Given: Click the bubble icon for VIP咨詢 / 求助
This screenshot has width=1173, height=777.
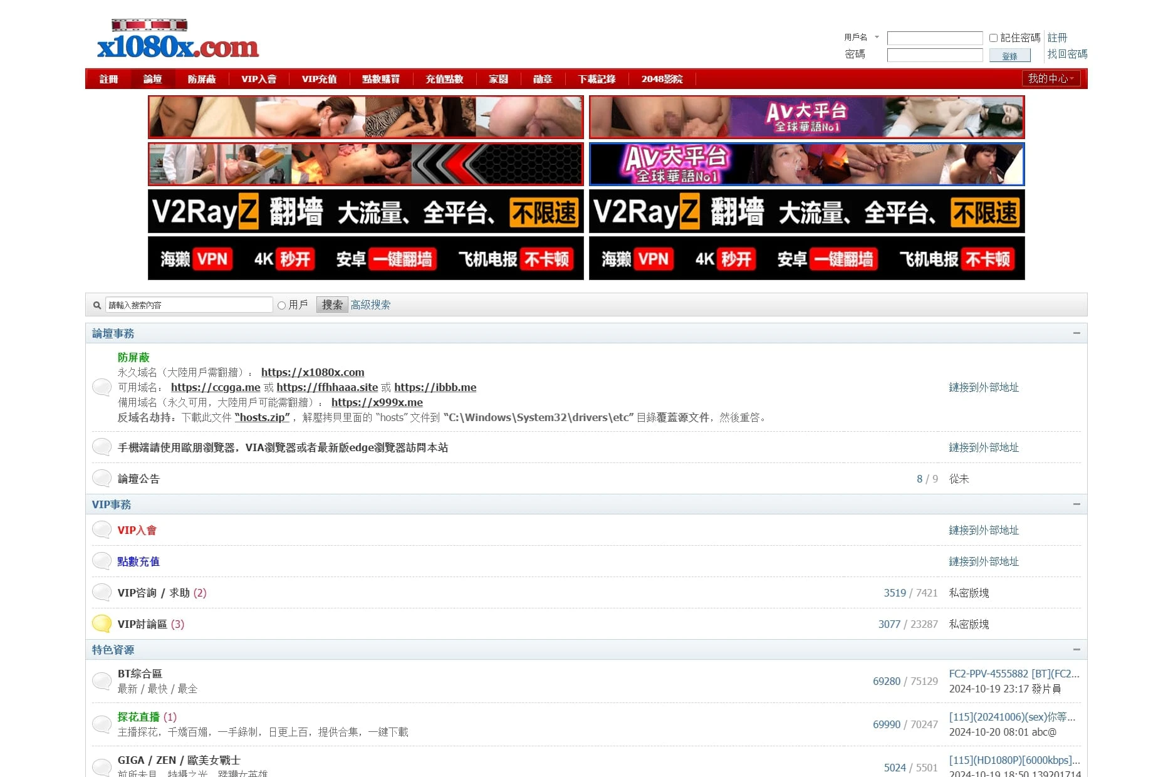Looking at the screenshot, I should (102, 593).
